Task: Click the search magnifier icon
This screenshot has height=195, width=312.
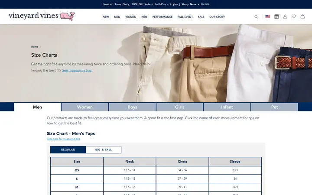Action: click(x=256, y=17)
